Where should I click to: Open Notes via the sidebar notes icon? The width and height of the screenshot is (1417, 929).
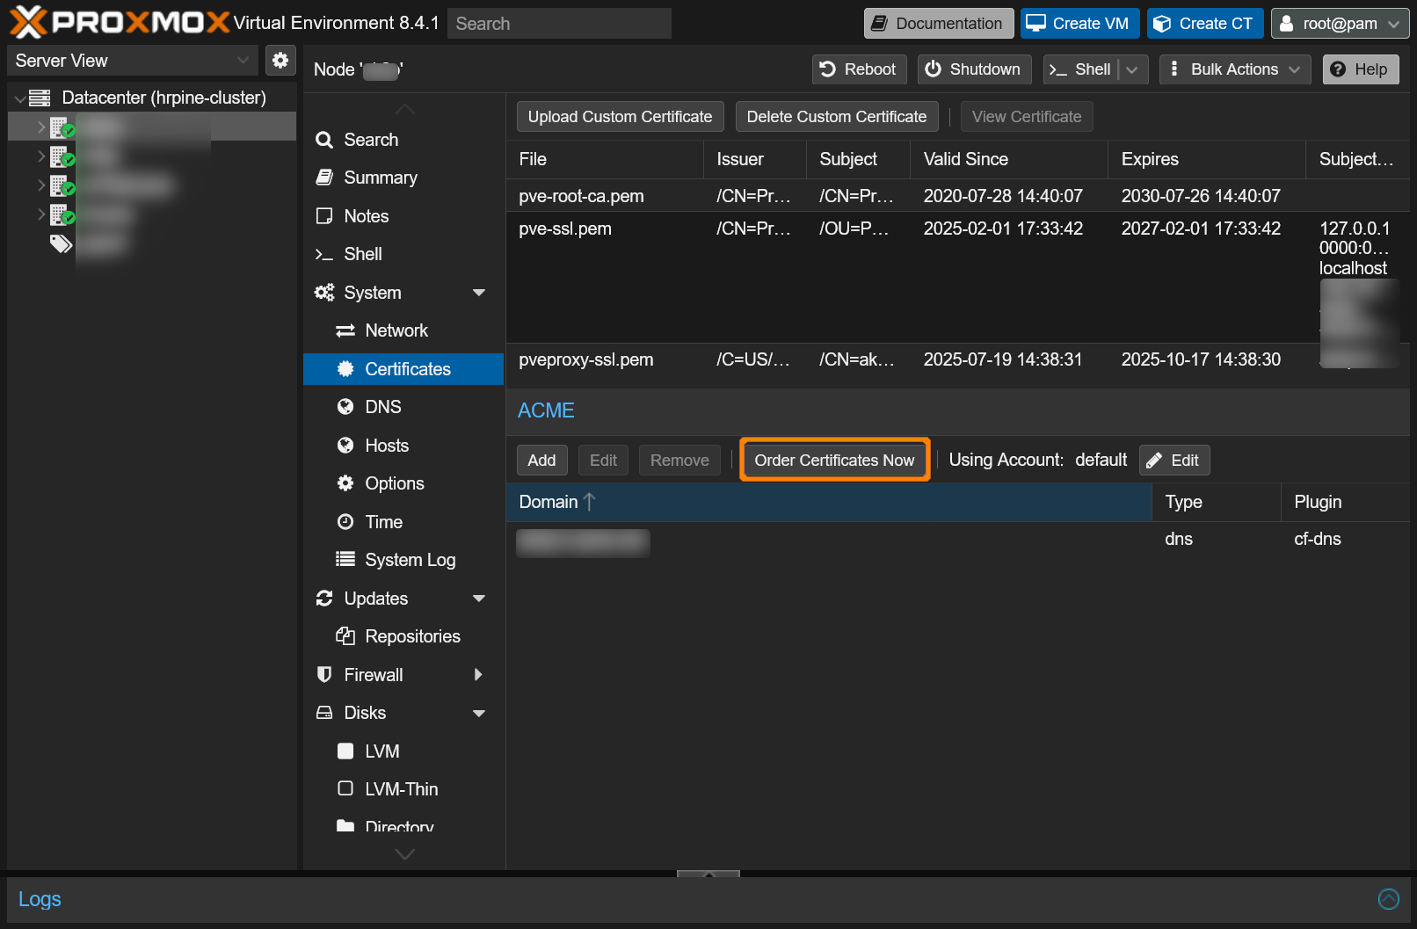(x=324, y=215)
